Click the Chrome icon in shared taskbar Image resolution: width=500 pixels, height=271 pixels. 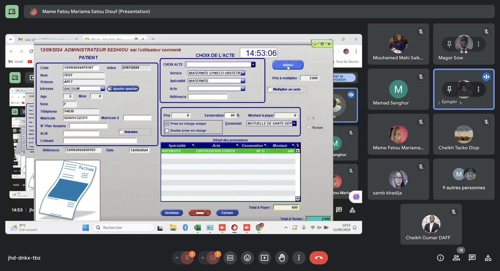(x=259, y=227)
